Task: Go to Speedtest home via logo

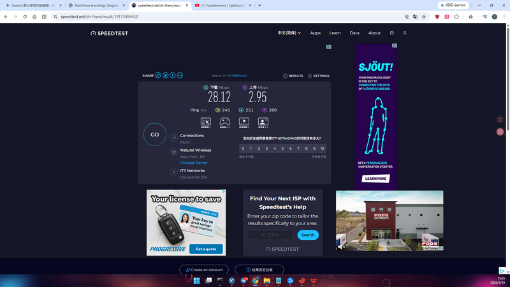Action: [109, 33]
